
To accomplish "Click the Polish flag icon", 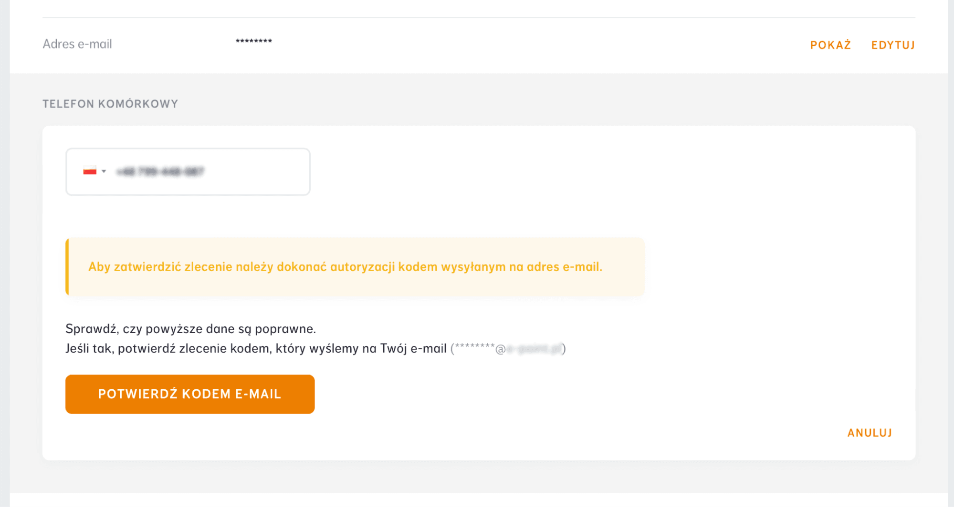I will click(x=90, y=171).
